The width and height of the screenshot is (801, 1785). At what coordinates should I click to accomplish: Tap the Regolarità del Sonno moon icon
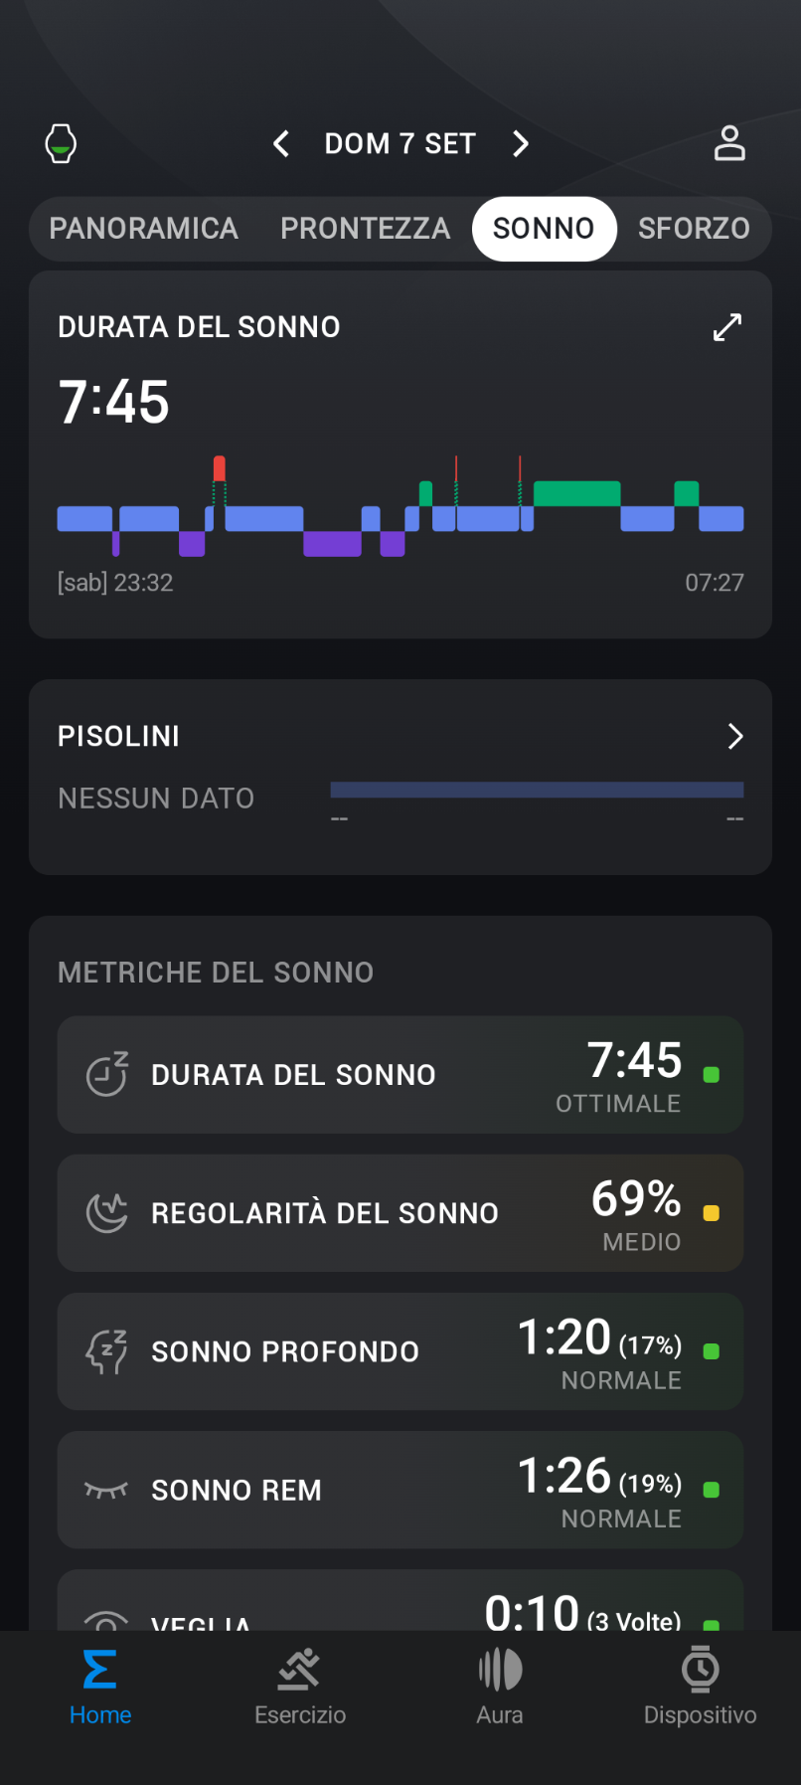pos(106,1213)
